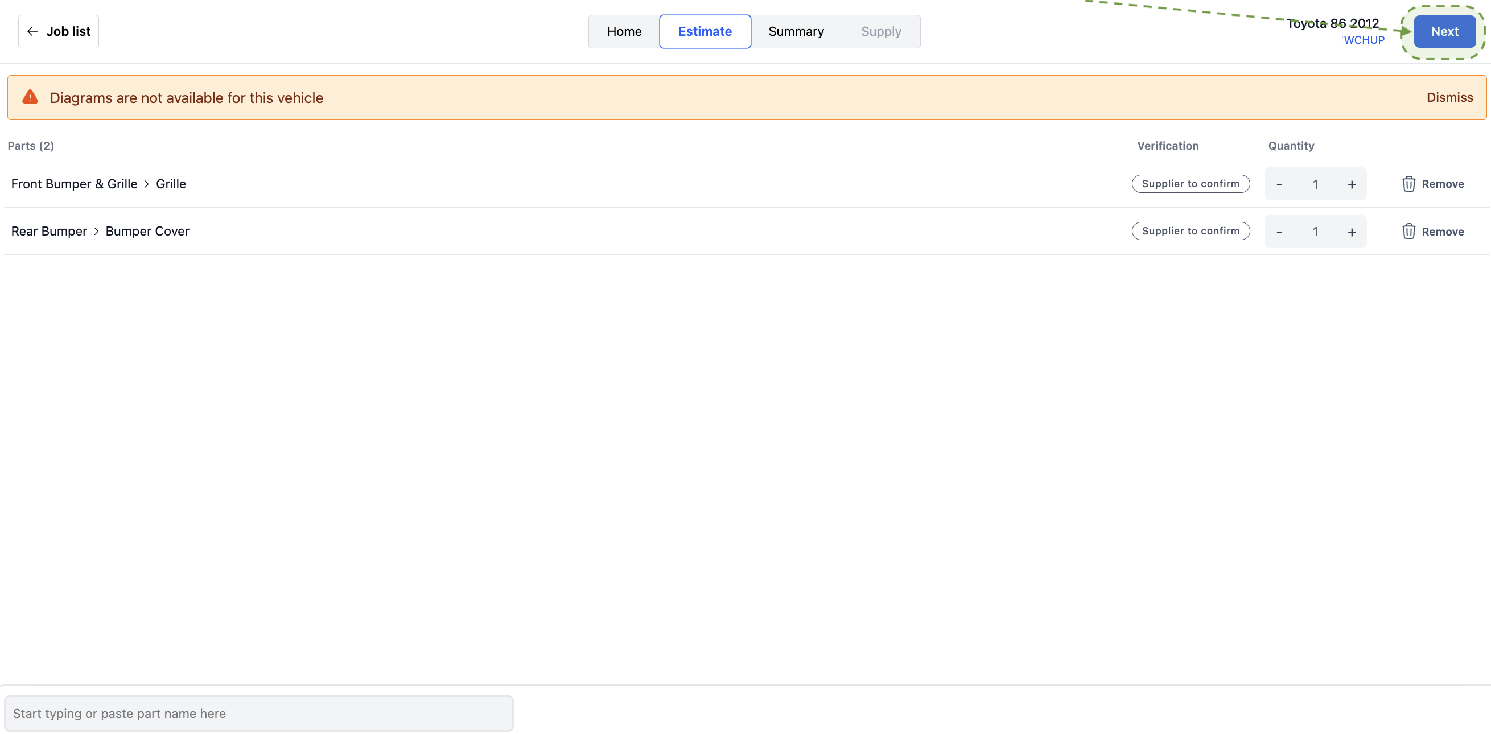Click Supplier to confirm badge for Bumper Cover
The width and height of the screenshot is (1491, 734).
(x=1191, y=231)
